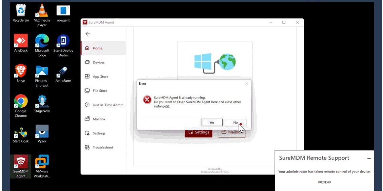Open the Scan2Deploy Studio icon
Screen dimensions: 383x191
tap(63, 41)
